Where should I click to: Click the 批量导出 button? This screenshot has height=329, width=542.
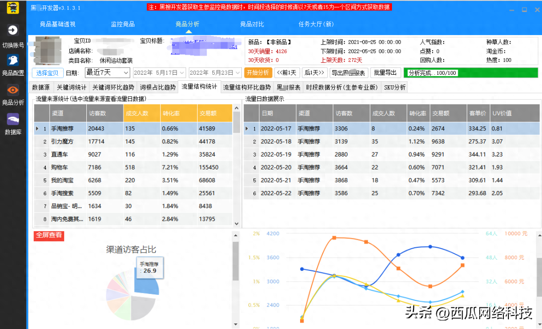tap(385, 73)
